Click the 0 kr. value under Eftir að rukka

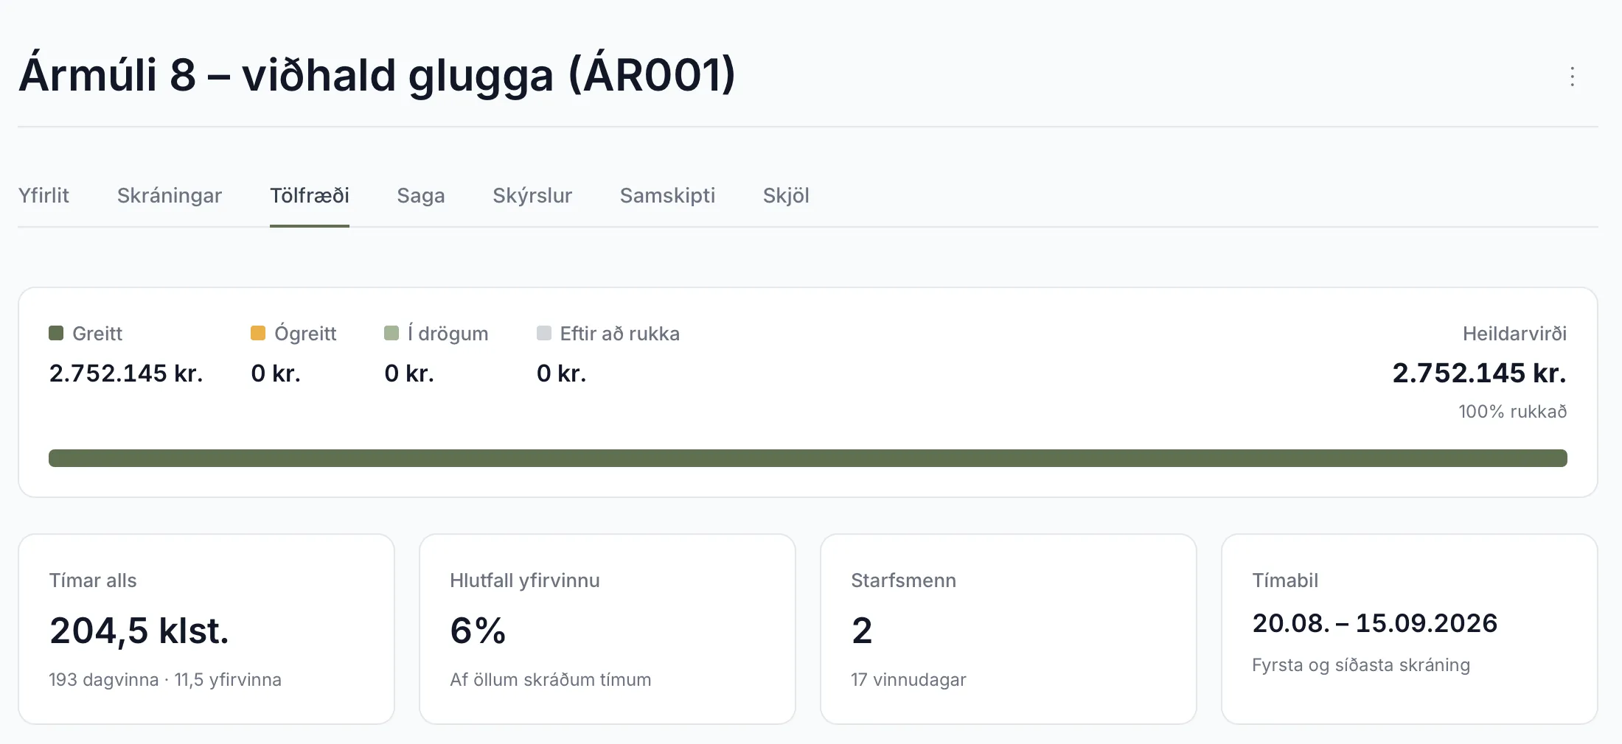[562, 373]
